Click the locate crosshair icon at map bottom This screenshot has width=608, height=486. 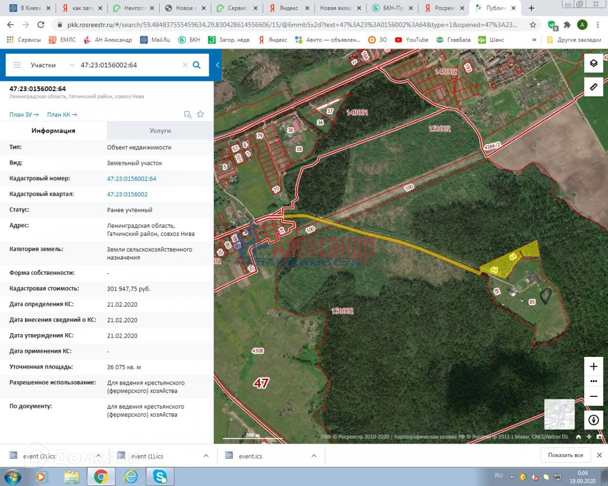(589, 436)
